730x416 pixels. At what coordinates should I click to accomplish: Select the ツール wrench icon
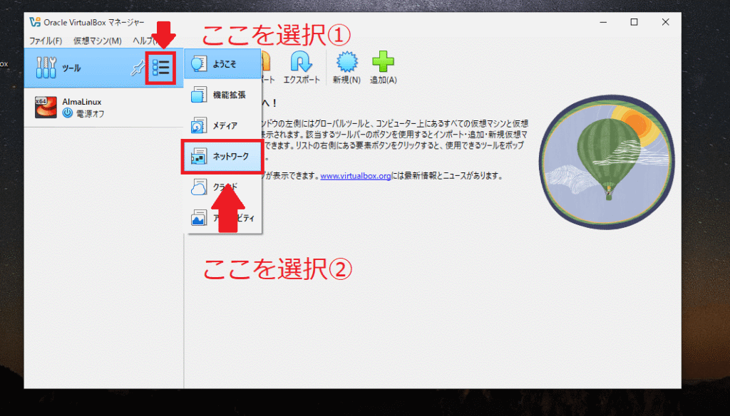(x=46, y=68)
